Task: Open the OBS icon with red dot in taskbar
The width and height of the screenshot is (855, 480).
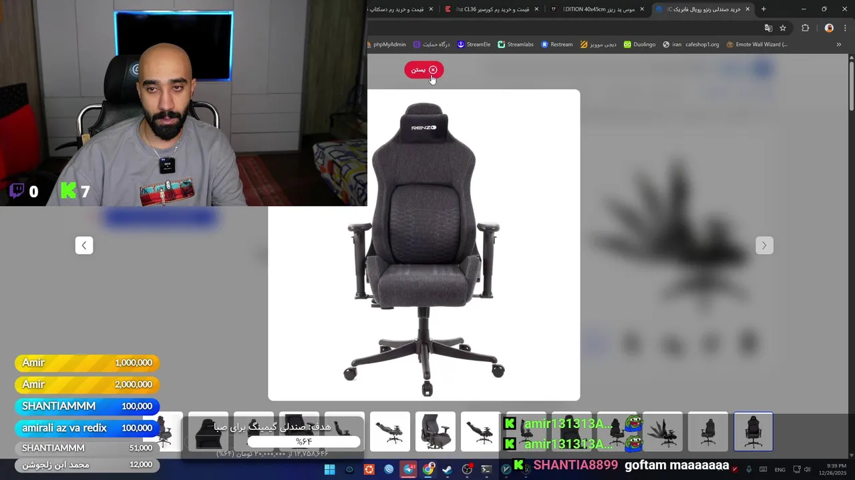Action: [x=467, y=469]
